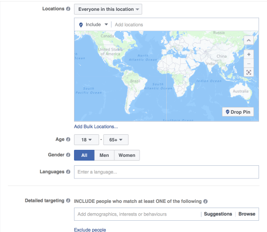Click Suggestions in detailed targeting
The image size is (267, 232).
pyautogui.click(x=218, y=214)
